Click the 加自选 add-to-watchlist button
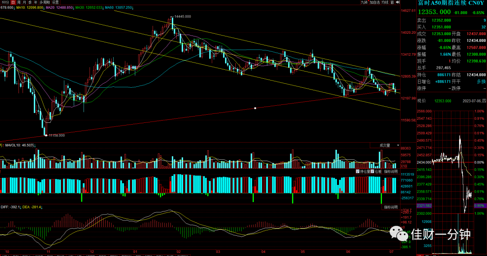487x256 pixels. 375,2
